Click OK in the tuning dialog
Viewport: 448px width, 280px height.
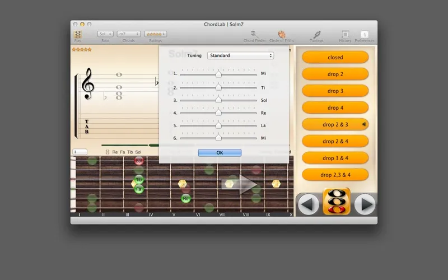(220, 153)
